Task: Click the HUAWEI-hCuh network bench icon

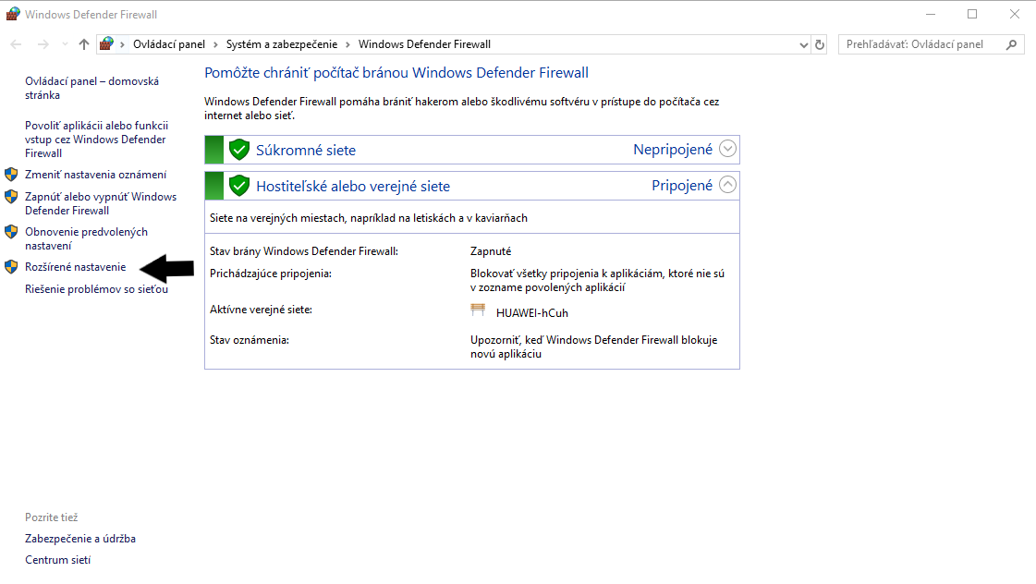Action: click(478, 310)
